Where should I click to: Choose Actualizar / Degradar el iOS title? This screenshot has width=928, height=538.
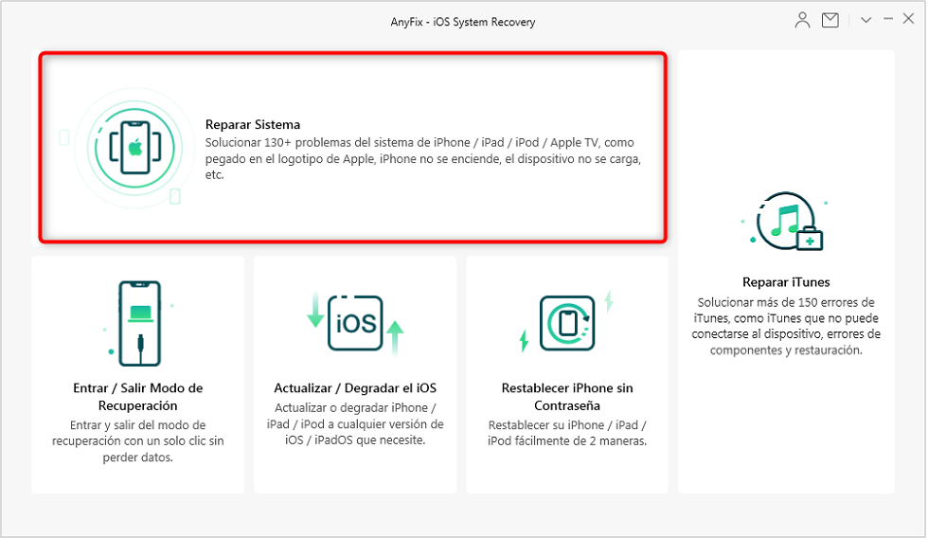pyautogui.click(x=355, y=388)
